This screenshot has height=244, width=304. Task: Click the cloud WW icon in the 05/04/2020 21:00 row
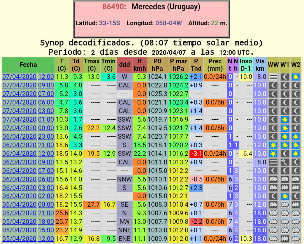(x=273, y=213)
